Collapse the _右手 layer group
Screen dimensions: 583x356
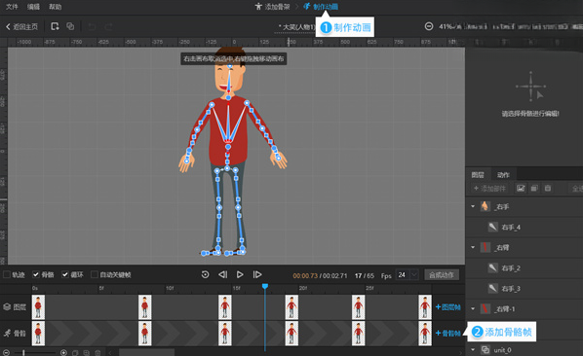point(473,206)
